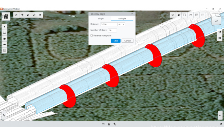Click the dark window layout icon
This screenshot has width=224, height=134.
click(197, 15)
